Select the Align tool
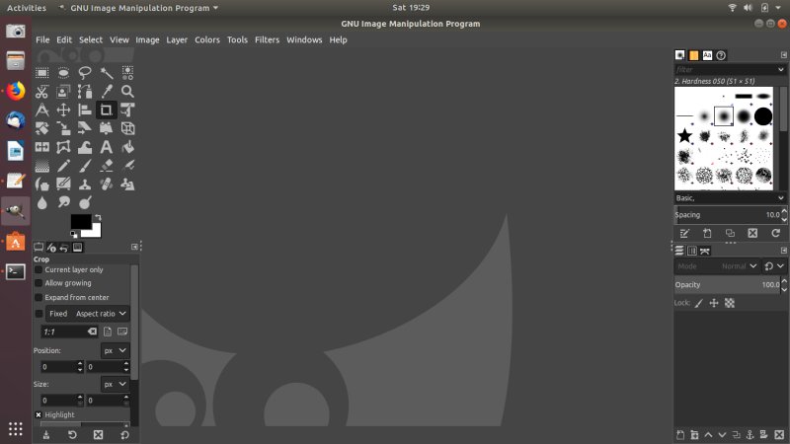The width and height of the screenshot is (790, 444). [x=85, y=110]
